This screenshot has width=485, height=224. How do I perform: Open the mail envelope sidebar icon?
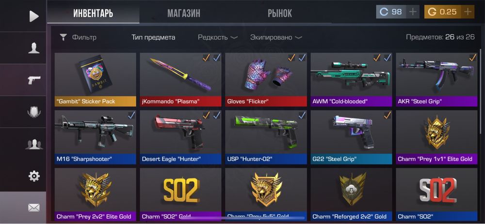tap(34, 208)
